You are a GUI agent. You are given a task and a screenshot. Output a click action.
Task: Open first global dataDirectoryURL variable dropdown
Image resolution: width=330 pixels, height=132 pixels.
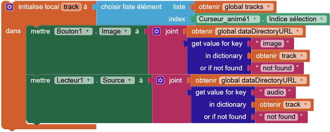[x=259, y=31]
